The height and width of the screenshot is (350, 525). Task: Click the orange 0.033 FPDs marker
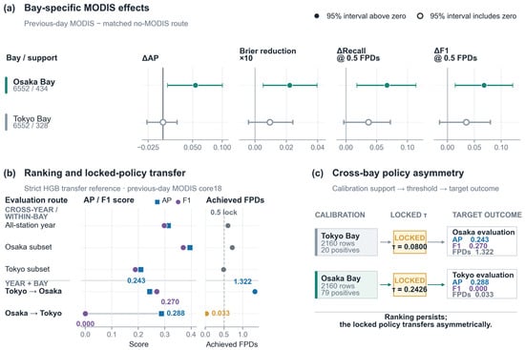pos(206,314)
